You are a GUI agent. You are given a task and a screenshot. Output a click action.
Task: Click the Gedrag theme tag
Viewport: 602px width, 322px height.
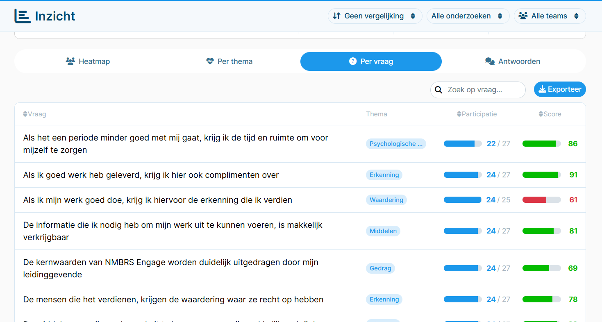click(380, 268)
